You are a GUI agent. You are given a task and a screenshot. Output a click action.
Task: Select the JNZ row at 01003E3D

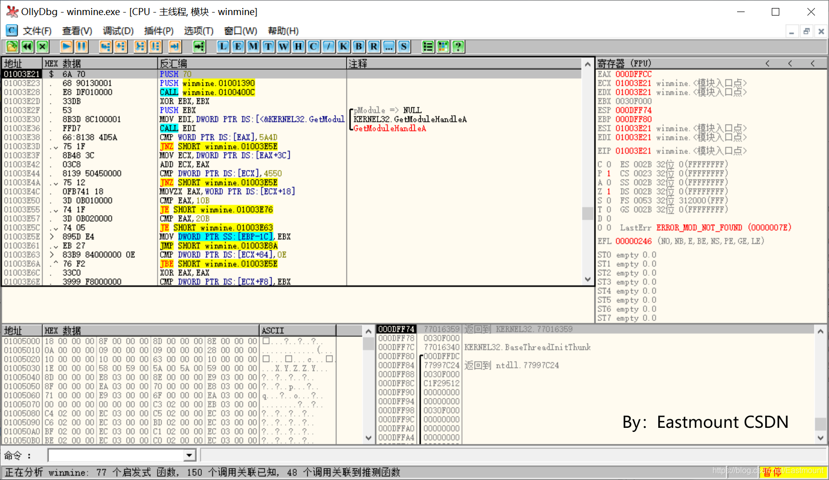coord(291,146)
